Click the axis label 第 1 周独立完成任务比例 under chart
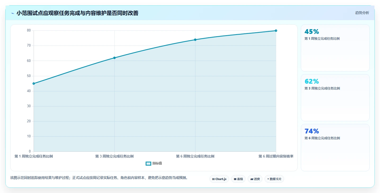The image size is (380, 193). tap(34, 156)
